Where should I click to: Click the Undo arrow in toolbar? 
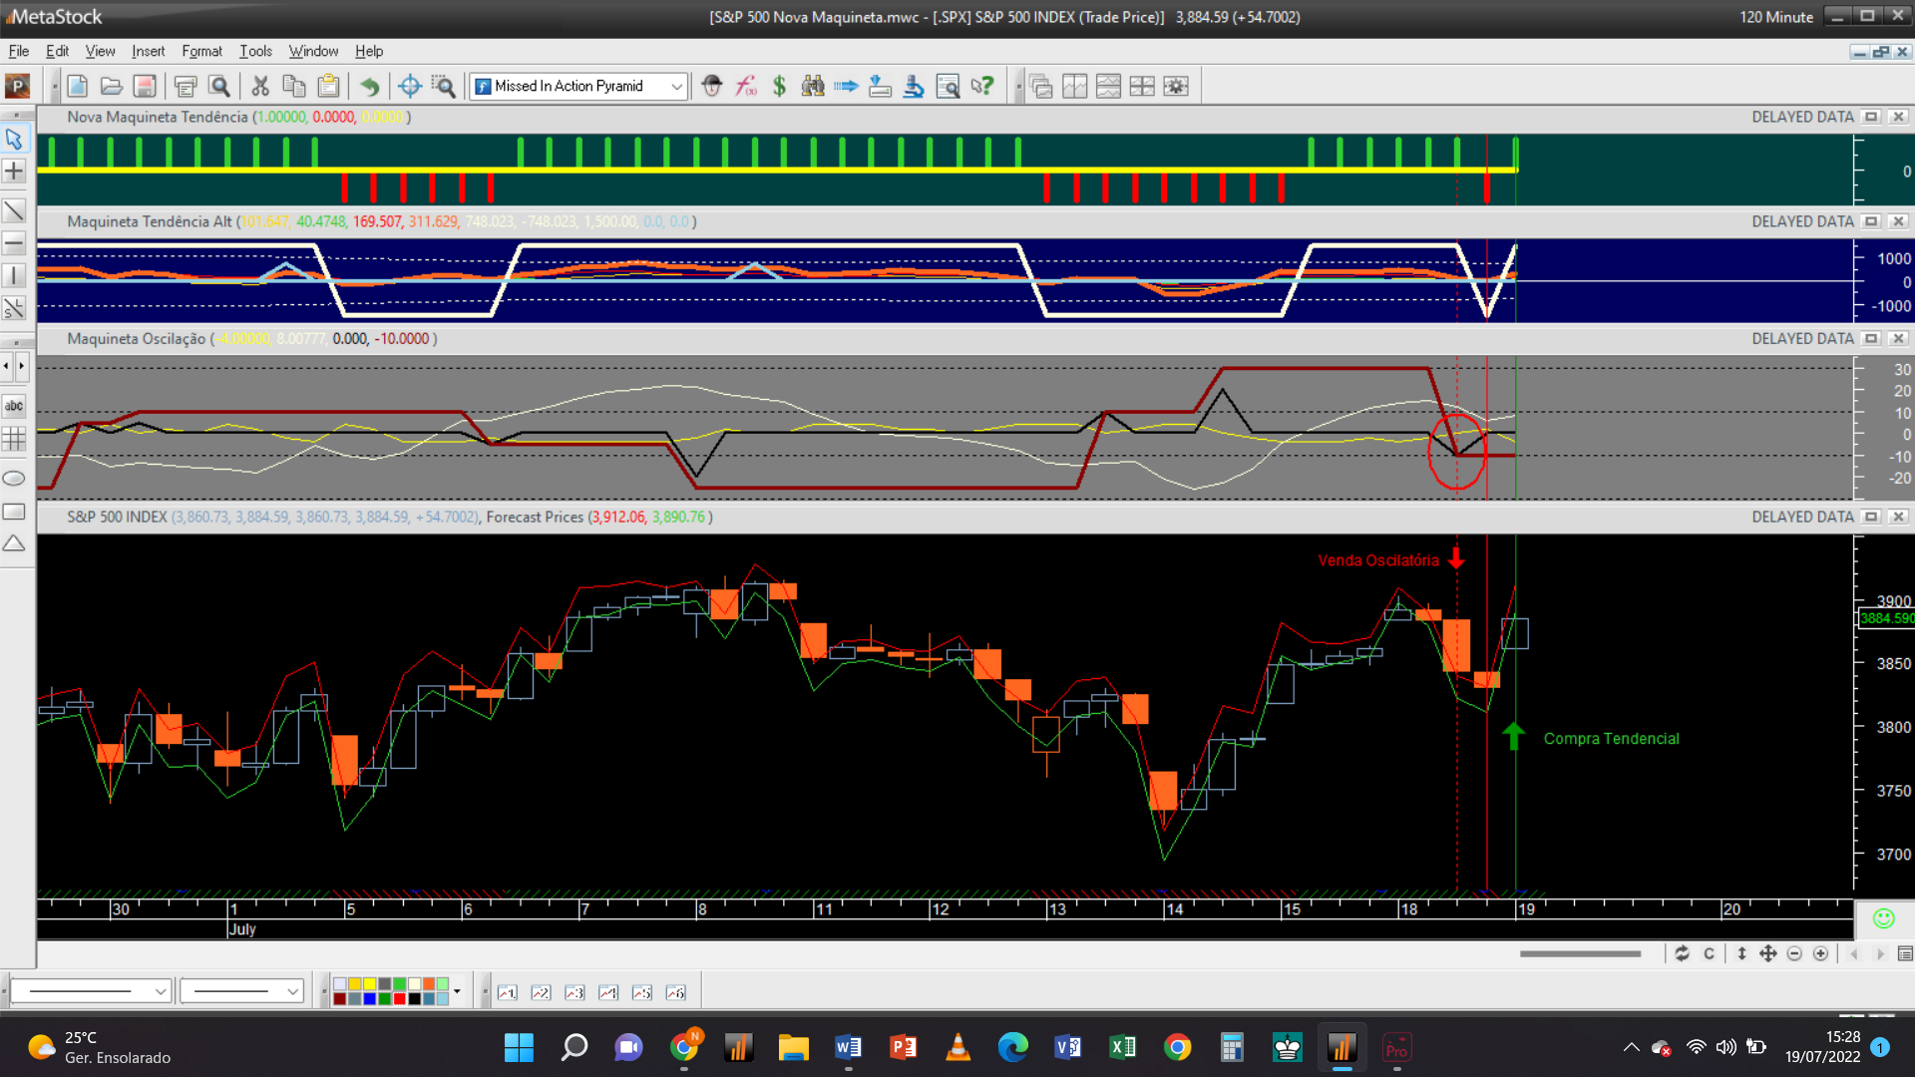pos(369,87)
